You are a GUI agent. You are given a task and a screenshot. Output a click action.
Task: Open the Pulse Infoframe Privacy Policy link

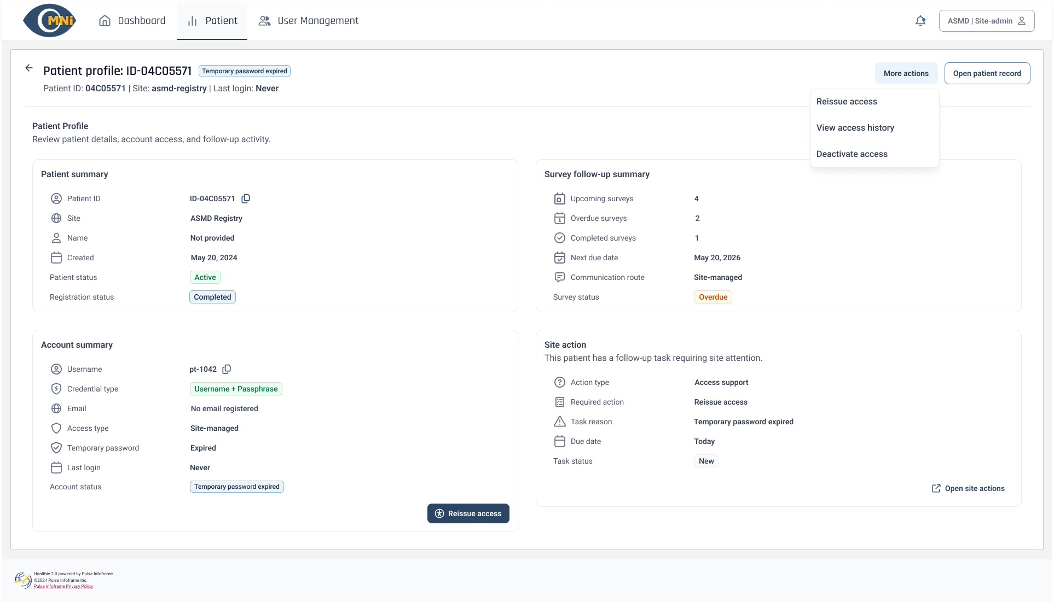(x=63, y=587)
